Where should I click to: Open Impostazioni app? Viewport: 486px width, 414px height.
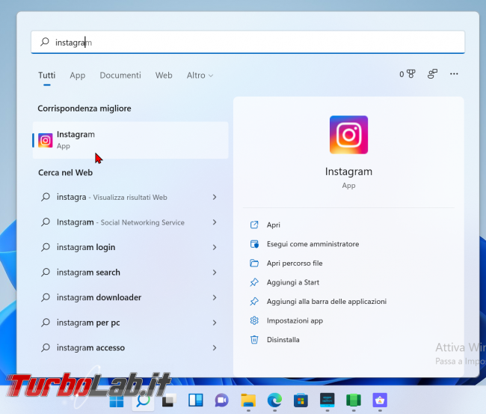(295, 320)
